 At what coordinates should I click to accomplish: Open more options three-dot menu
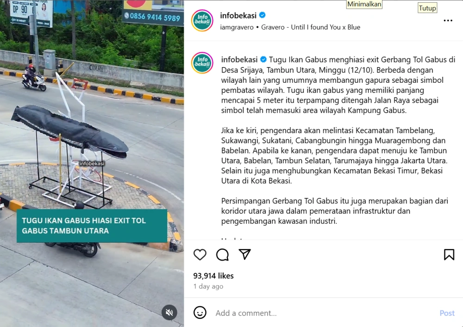click(x=448, y=20)
